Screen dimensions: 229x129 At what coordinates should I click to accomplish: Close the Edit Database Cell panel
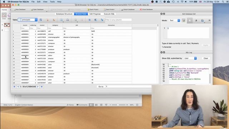click(161, 14)
